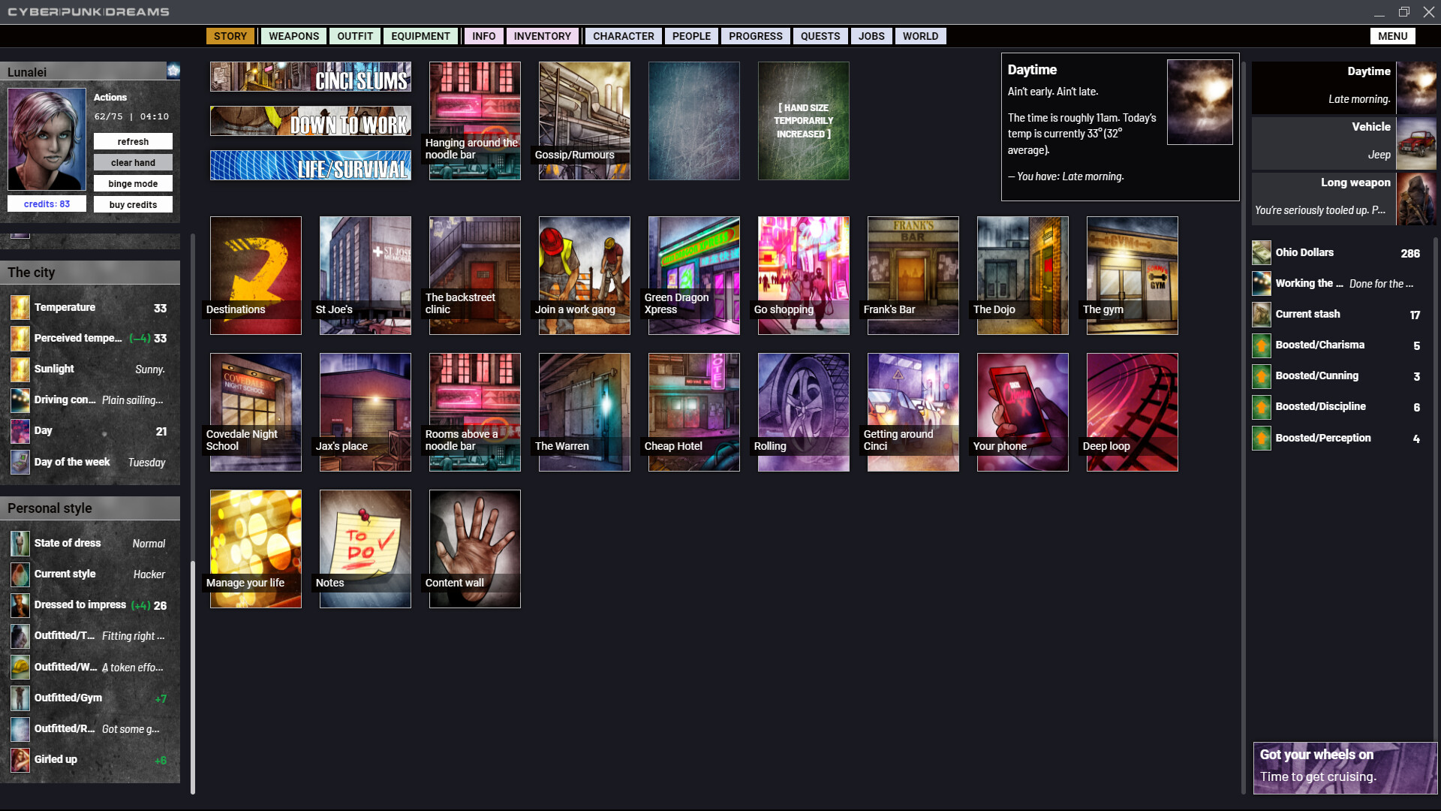This screenshot has width=1441, height=811.
Task: Pin the Lunalei character panel
Action: pos(173,70)
